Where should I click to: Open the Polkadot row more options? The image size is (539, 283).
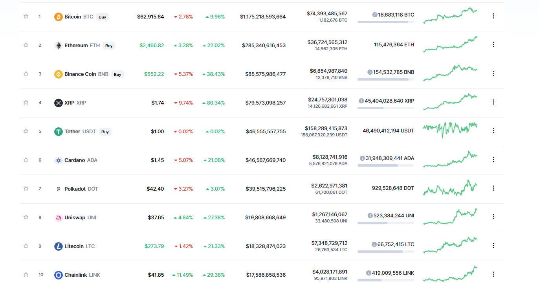click(x=493, y=188)
